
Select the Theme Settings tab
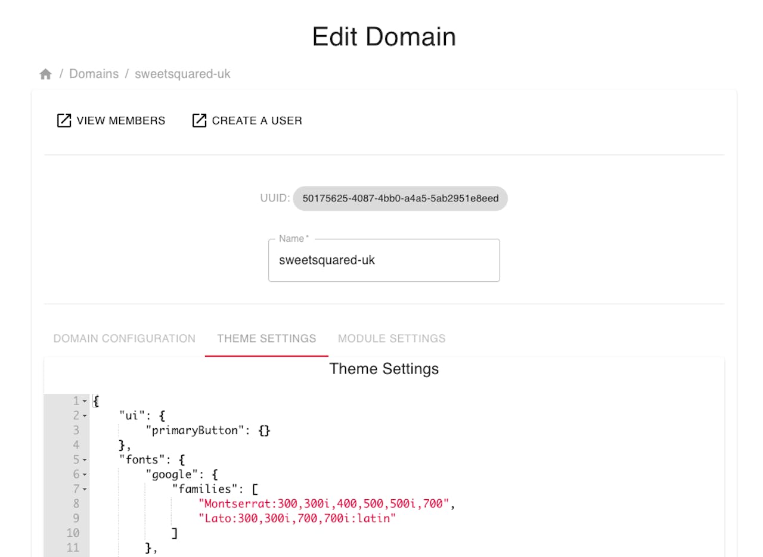pos(266,338)
